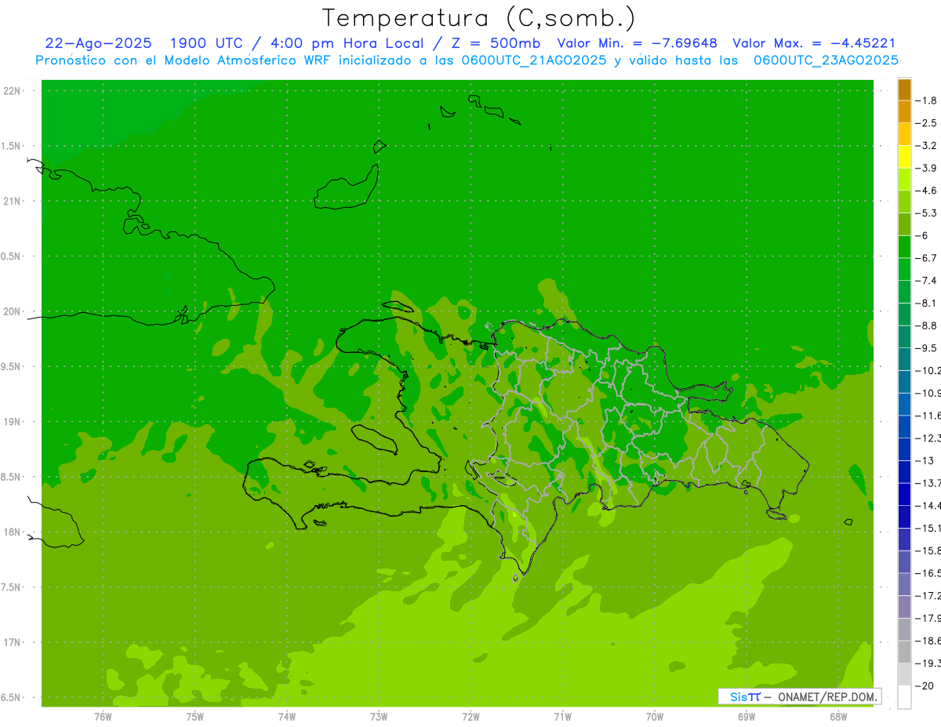The width and height of the screenshot is (941, 727).
Task: Click the 20N latitude axis label
Action: (13, 311)
